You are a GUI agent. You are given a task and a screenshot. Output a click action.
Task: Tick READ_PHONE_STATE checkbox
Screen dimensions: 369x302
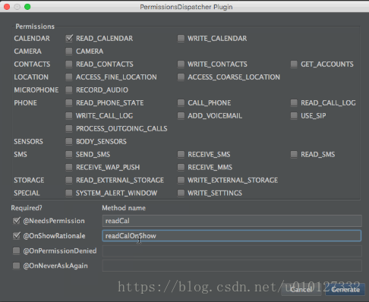click(x=69, y=102)
